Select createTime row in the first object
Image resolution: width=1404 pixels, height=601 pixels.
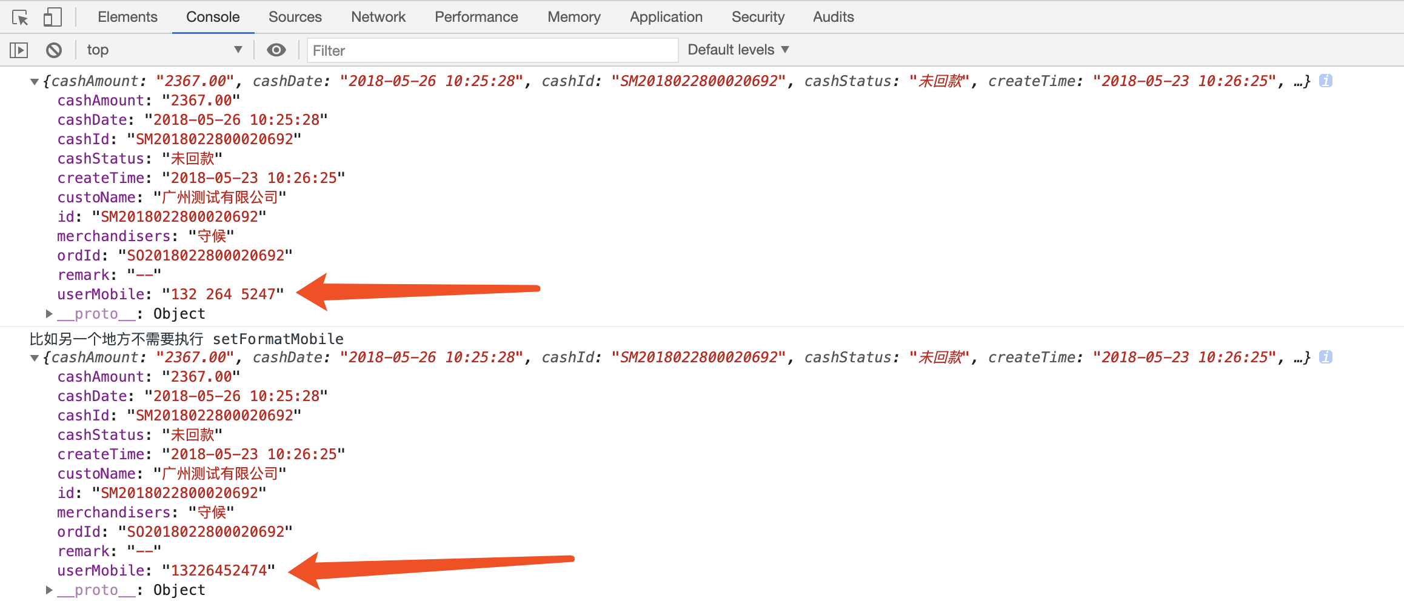tap(201, 178)
